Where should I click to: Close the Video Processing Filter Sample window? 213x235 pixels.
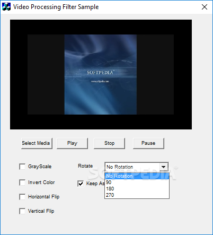coord(205,7)
